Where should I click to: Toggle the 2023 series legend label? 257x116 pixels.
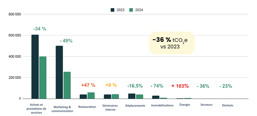coord(120,10)
